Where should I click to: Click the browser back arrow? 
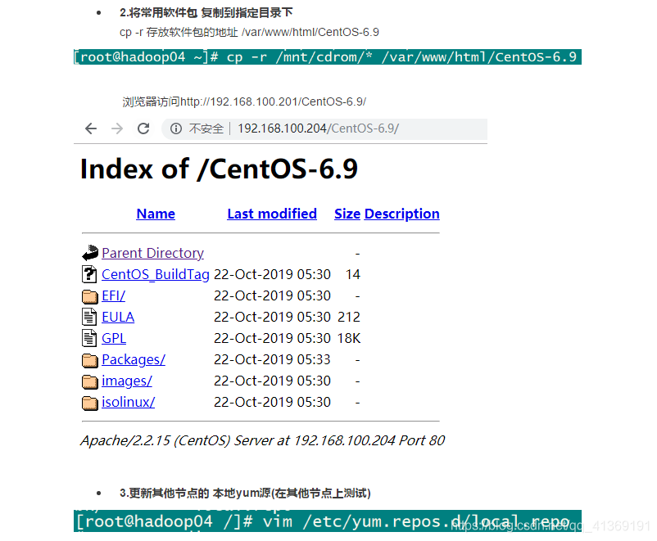pos(91,128)
